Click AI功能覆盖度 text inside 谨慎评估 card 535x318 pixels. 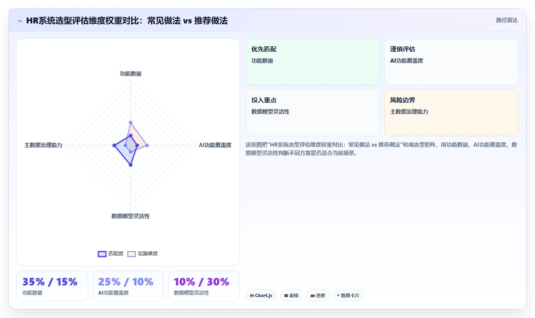[x=406, y=61]
